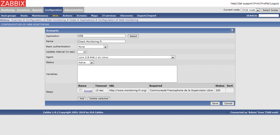Open the Accueil step link
The image size is (280, 135).
[88, 91]
